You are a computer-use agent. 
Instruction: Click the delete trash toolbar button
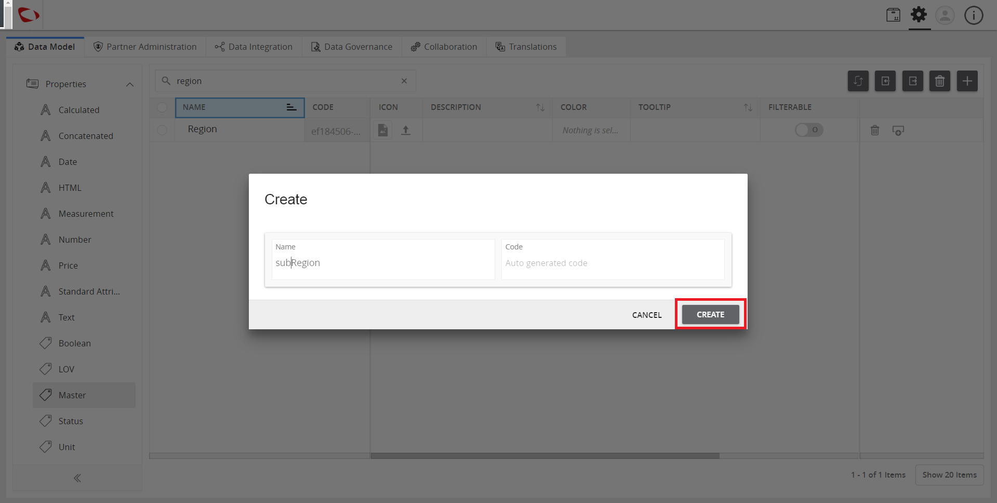(940, 81)
